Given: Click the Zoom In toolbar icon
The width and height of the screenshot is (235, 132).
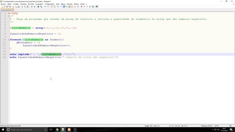Looking at the screenshot, I should pyautogui.click(x=45, y=7).
